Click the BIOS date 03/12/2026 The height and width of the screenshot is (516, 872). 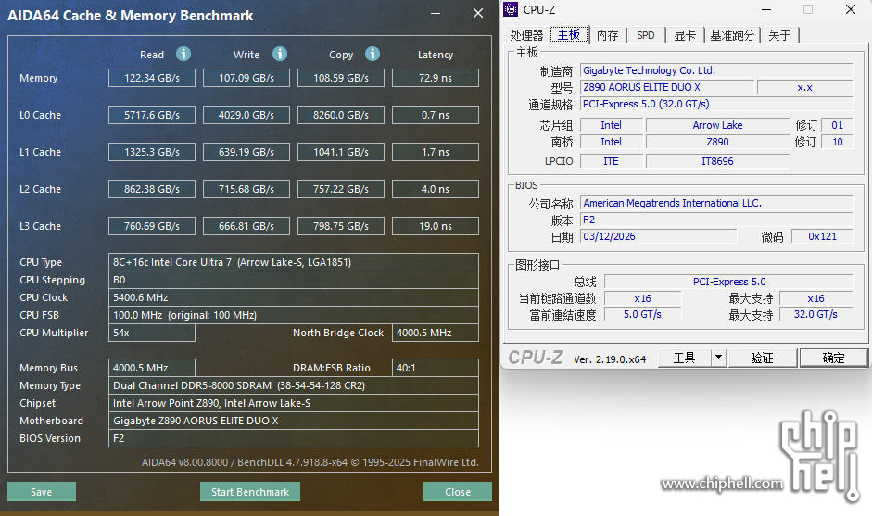pos(659,236)
